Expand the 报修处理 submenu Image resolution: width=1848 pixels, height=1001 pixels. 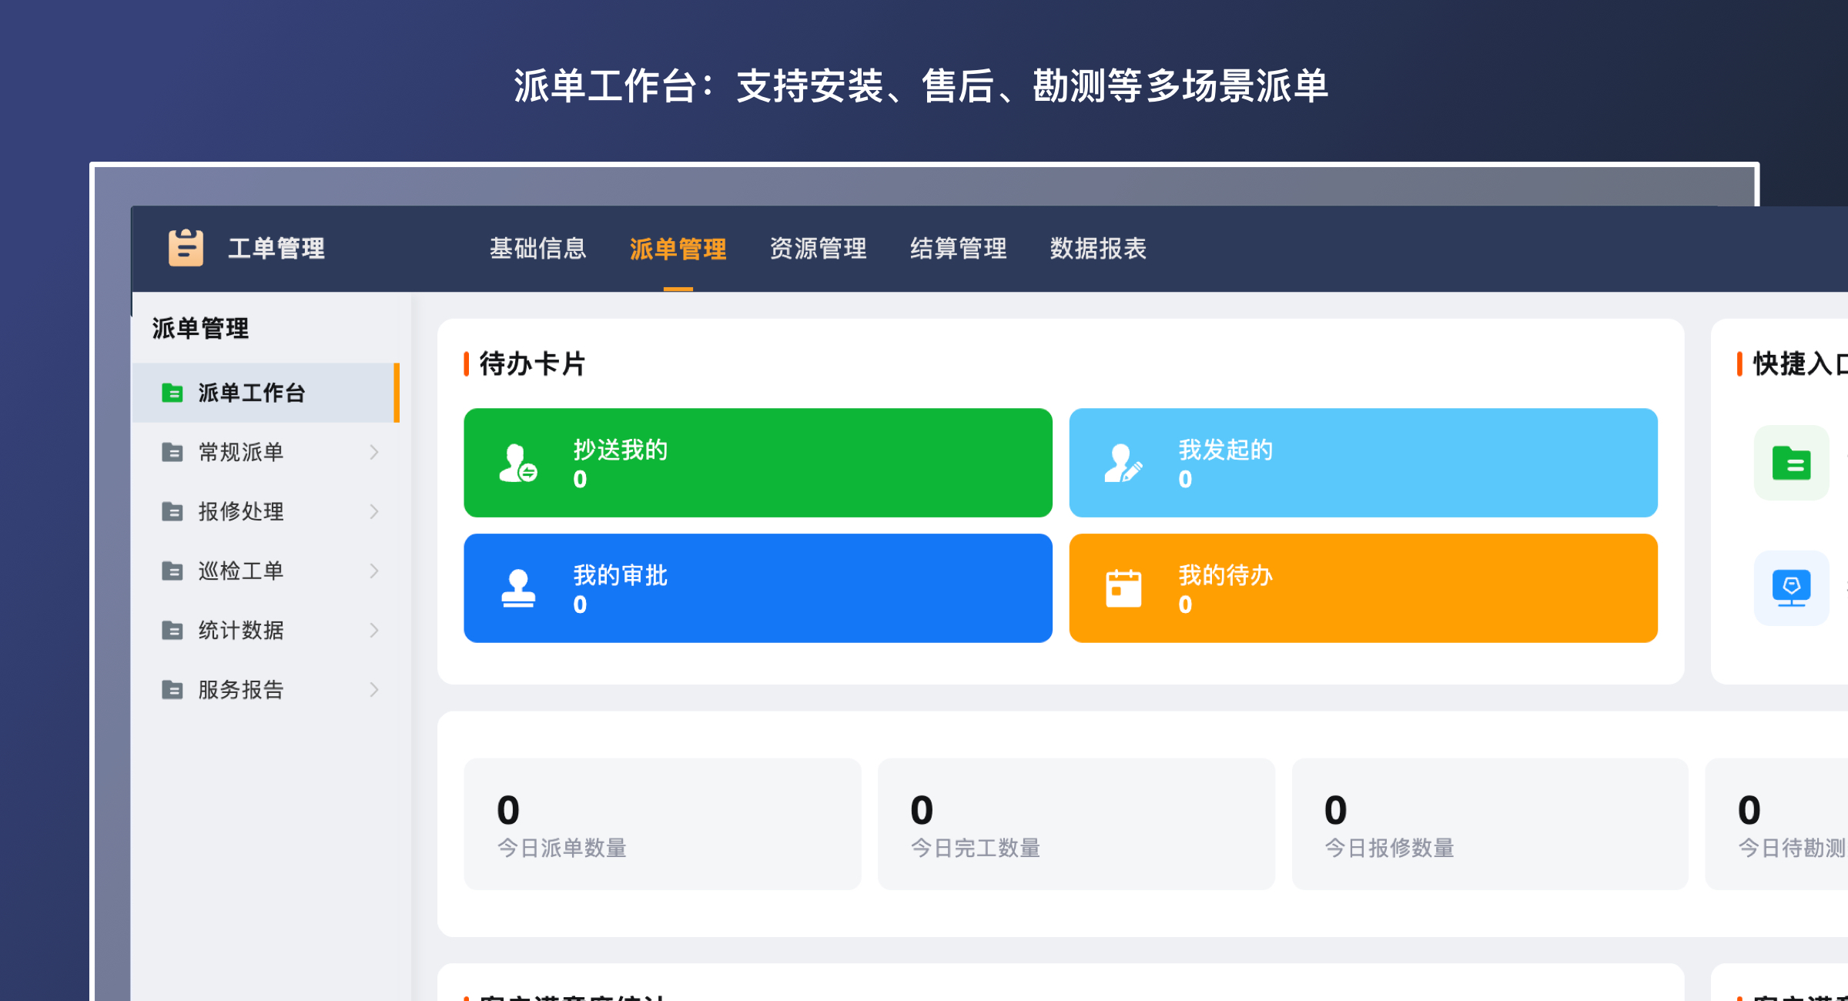pos(375,511)
